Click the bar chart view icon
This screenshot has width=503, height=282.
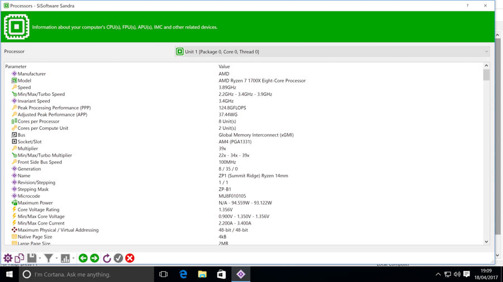65,258
